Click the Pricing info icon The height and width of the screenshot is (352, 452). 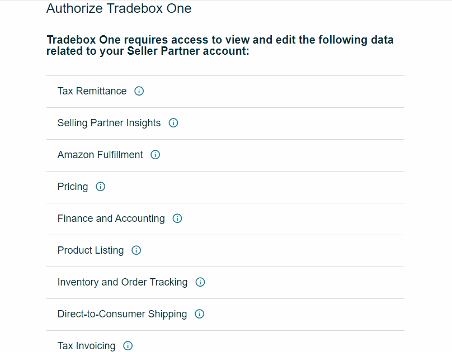(x=101, y=187)
